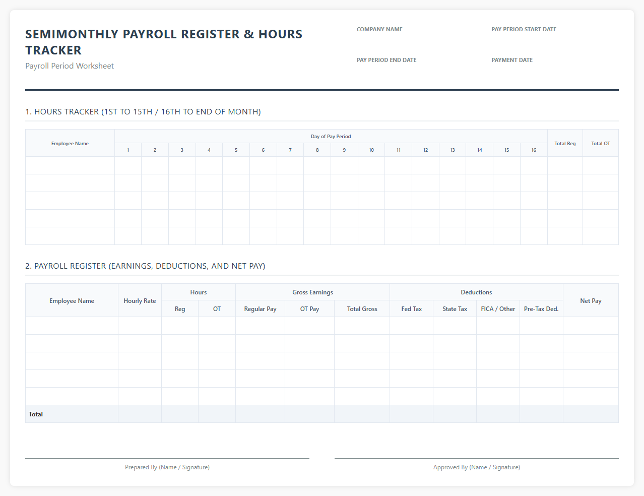Click day 16 column header
The width and height of the screenshot is (644, 496).
click(534, 150)
